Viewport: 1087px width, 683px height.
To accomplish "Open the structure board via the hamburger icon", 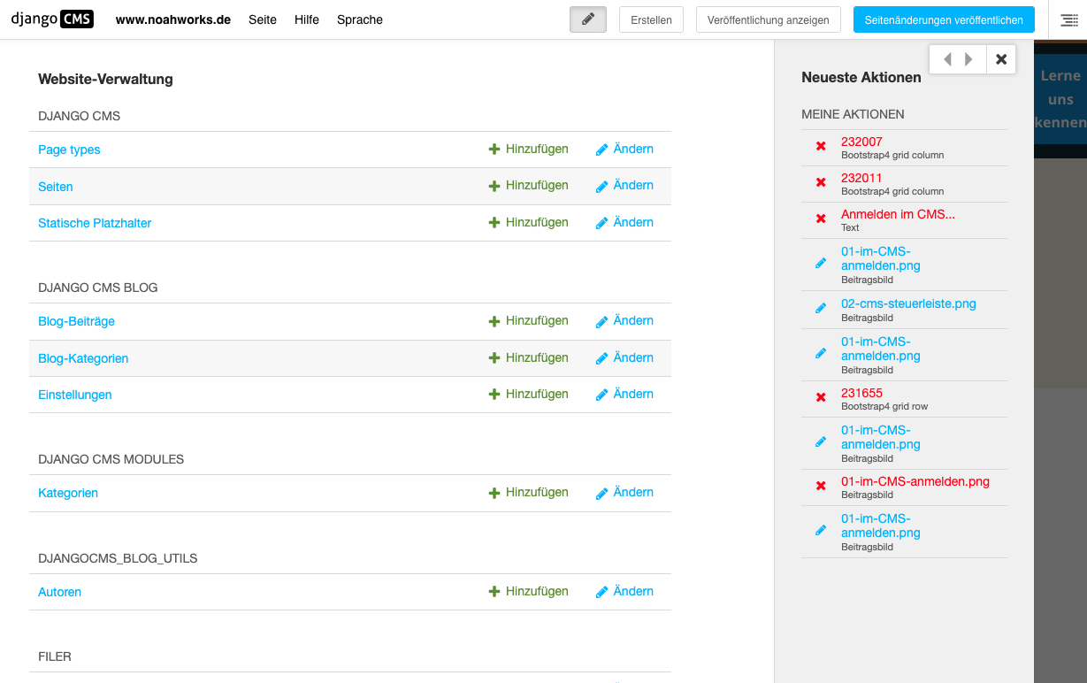I will tap(1068, 19).
